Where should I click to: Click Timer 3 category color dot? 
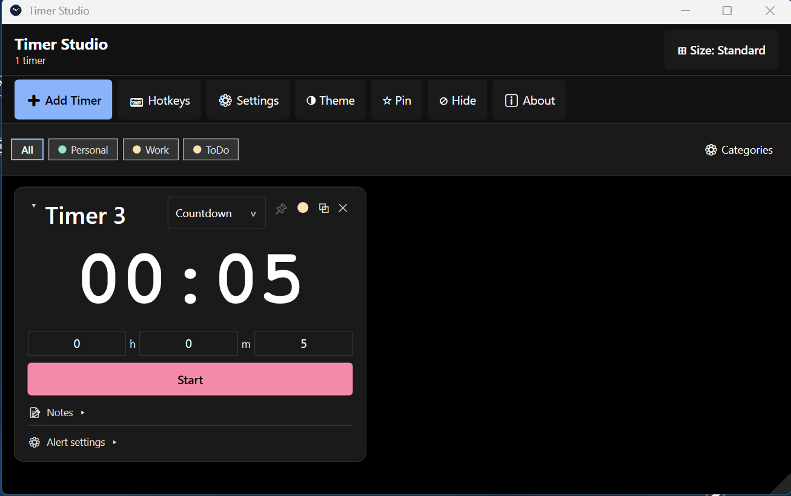[303, 207]
